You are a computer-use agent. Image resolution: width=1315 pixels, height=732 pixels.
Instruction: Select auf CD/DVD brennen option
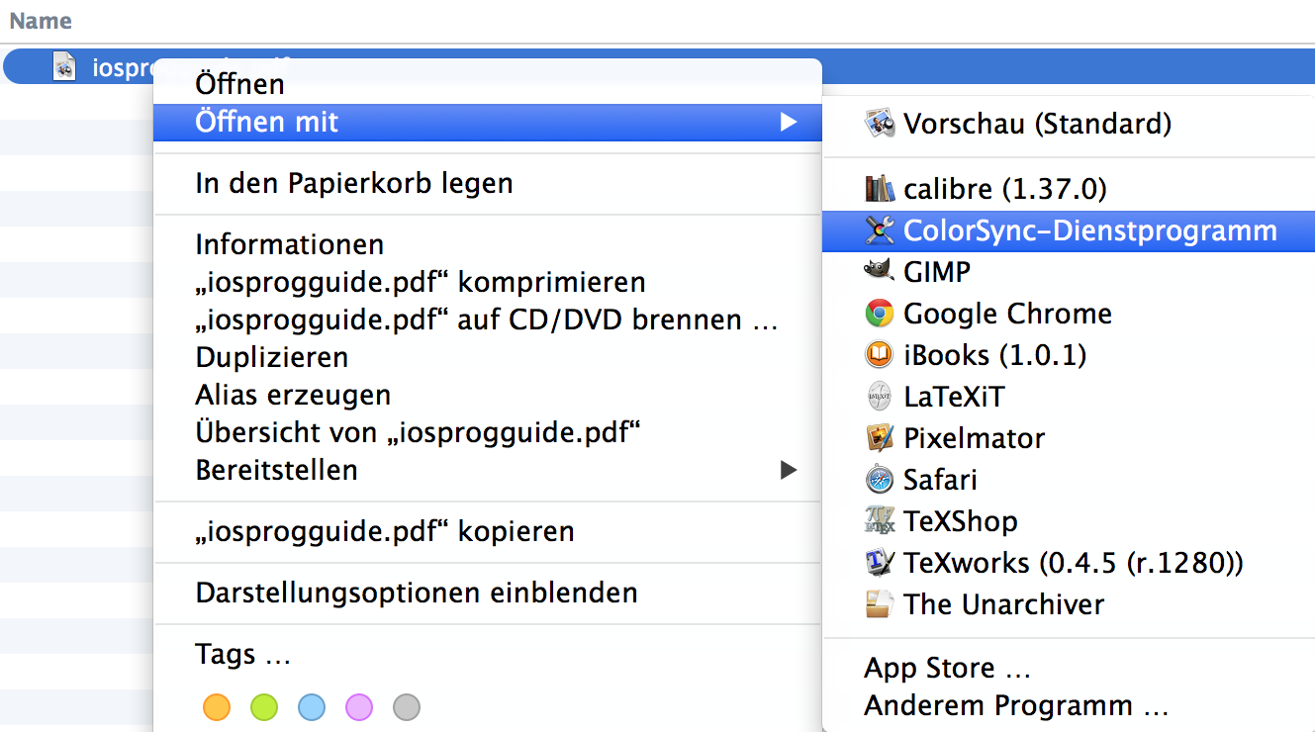tap(489, 320)
